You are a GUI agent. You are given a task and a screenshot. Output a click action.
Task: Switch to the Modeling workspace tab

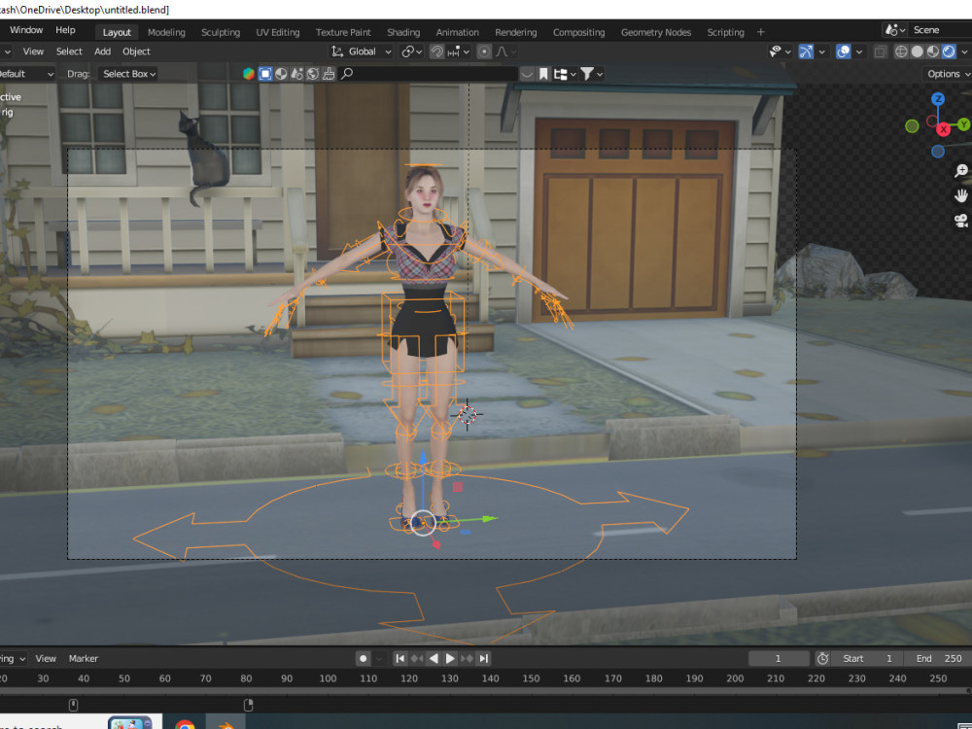(166, 32)
